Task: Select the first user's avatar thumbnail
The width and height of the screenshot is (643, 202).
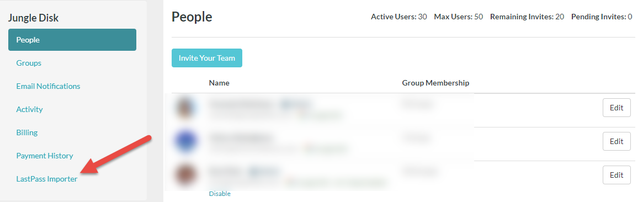Action: (185, 108)
